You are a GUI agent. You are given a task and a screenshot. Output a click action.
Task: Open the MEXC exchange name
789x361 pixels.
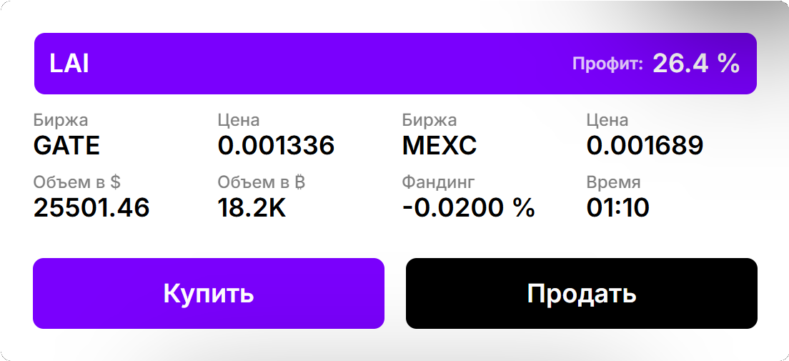[x=440, y=146]
